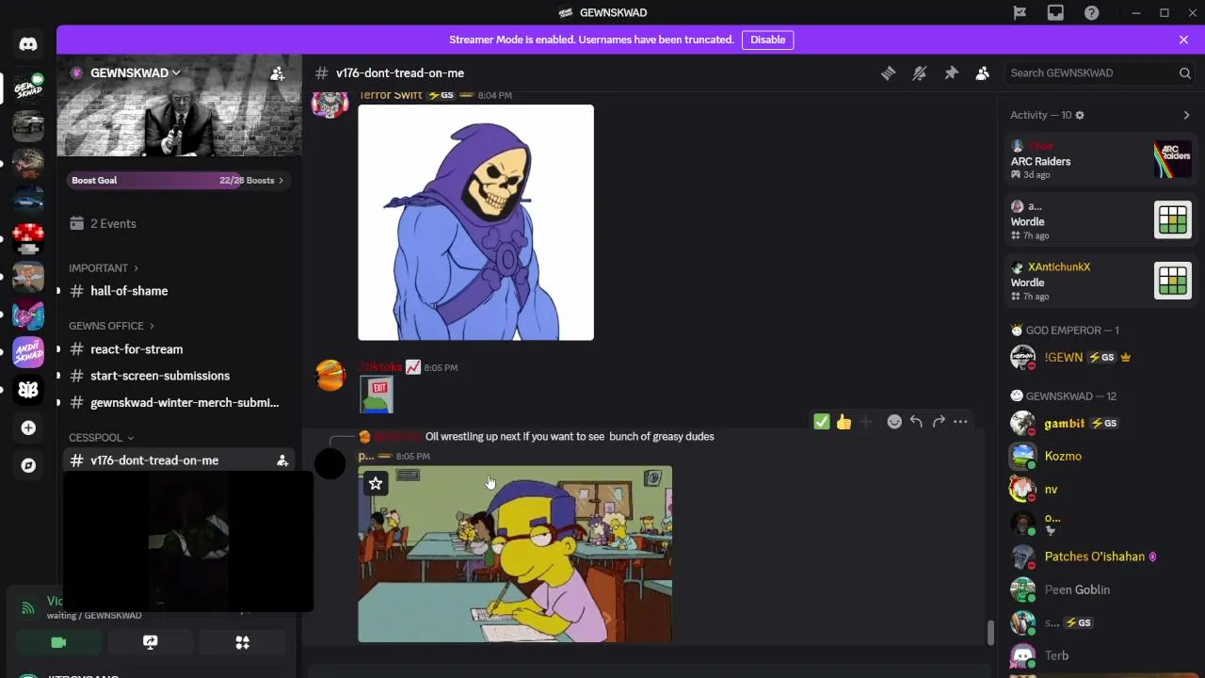Open the Inbox icon in title bar
The width and height of the screenshot is (1205, 678).
tap(1055, 13)
